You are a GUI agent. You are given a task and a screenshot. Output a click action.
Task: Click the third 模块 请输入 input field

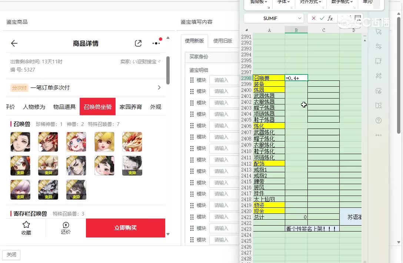click(224, 103)
